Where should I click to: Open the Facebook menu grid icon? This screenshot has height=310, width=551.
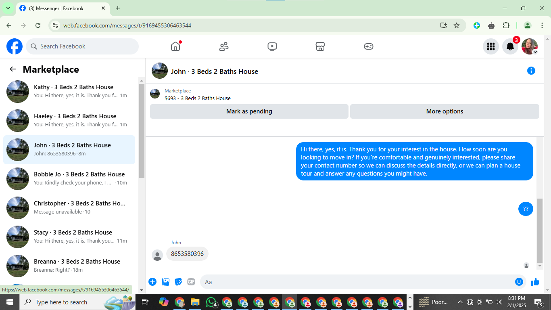coord(491,46)
